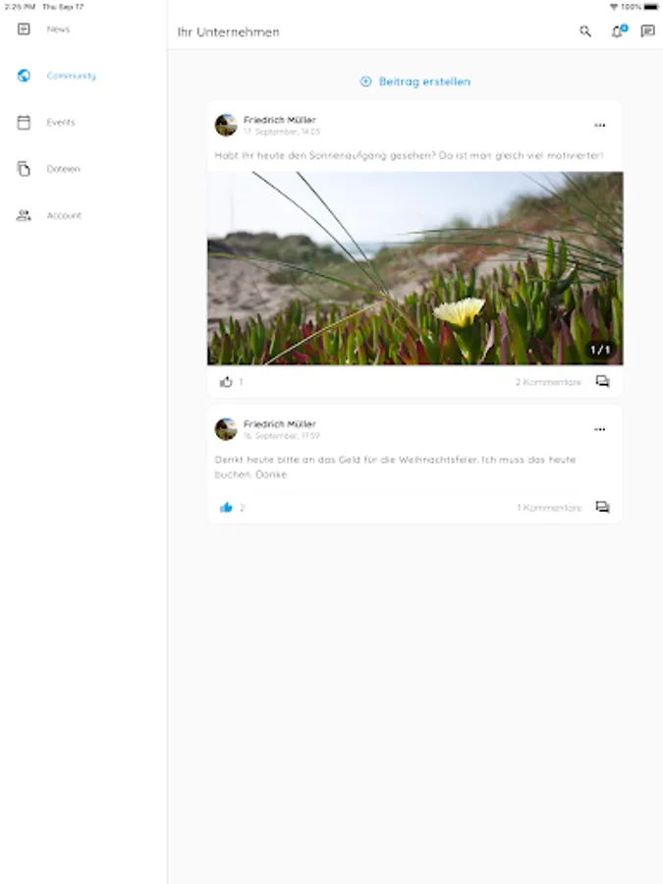Open the Dateien files icon

24,169
